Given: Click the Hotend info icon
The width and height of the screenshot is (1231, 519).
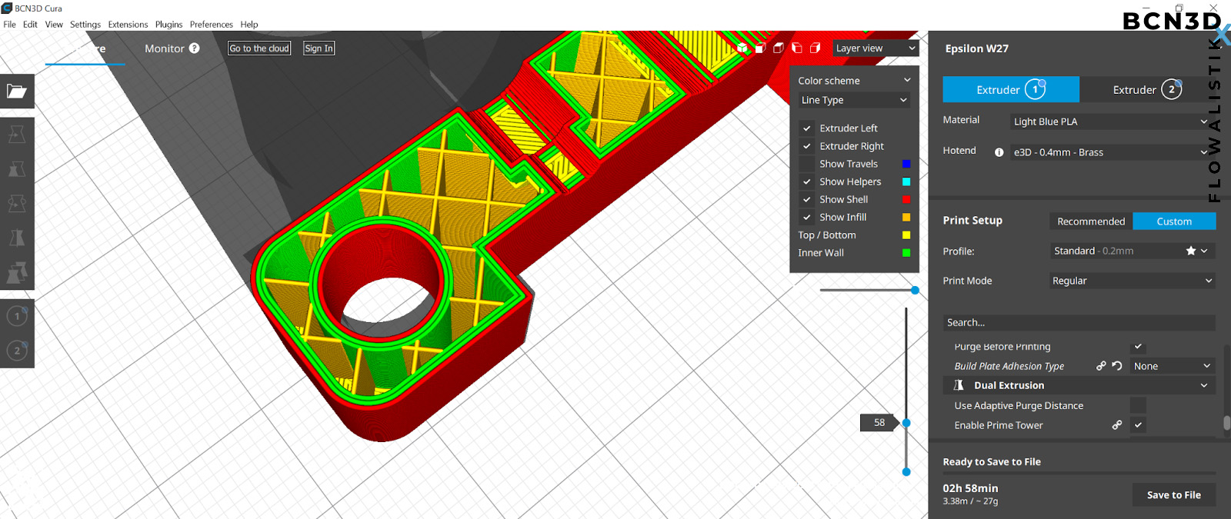Looking at the screenshot, I should pyautogui.click(x=999, y=152).
